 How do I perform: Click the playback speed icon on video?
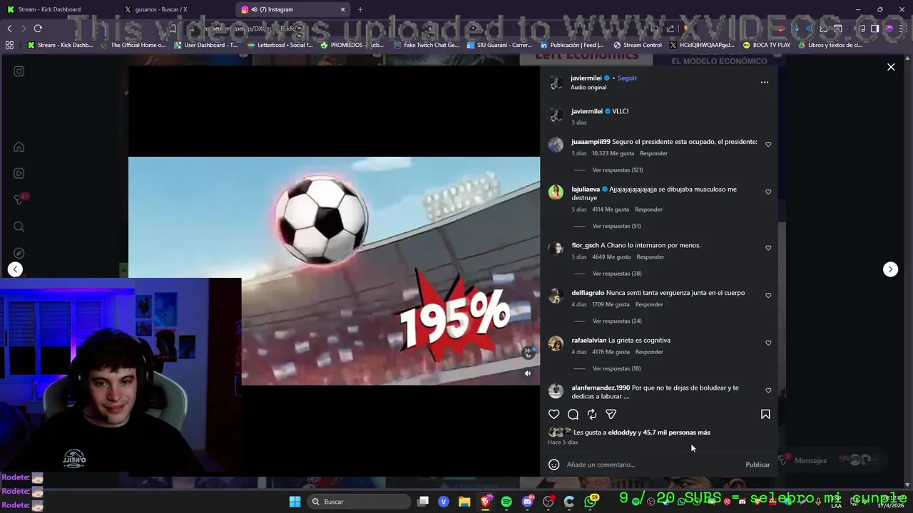click(x=528, y=353)
